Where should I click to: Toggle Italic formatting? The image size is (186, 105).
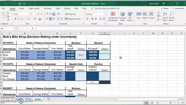[x=19, y=19]
